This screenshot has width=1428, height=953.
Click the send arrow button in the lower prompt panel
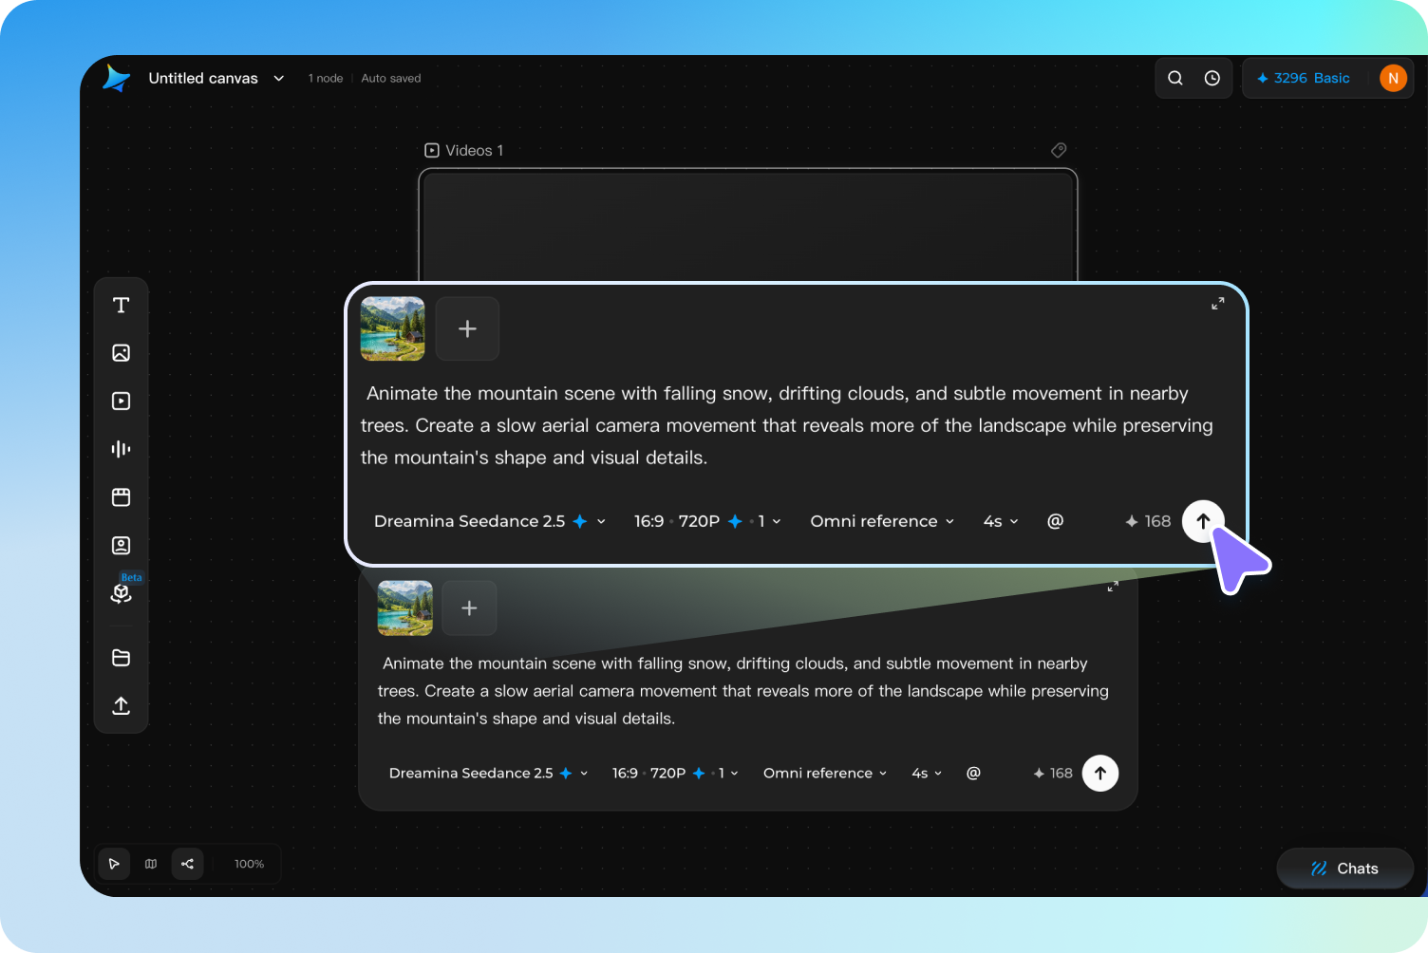[x=1100, y=773]
